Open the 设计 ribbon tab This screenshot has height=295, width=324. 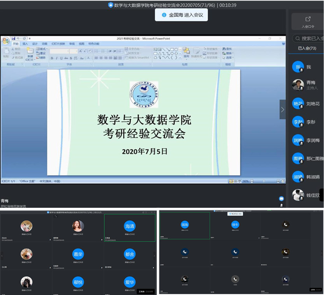point(35,44)
